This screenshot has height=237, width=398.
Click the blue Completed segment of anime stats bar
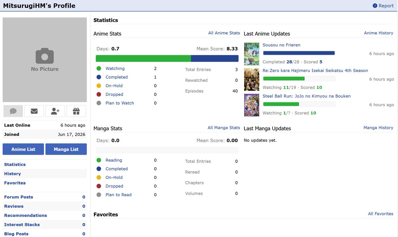click(215, 58)
